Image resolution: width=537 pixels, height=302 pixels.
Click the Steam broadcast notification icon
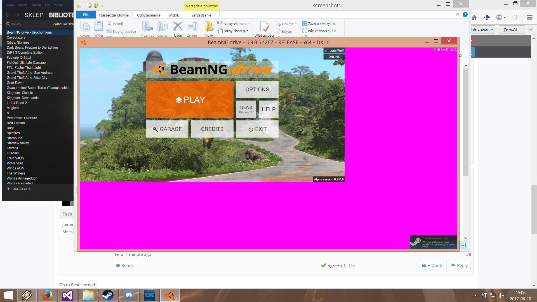416,242
